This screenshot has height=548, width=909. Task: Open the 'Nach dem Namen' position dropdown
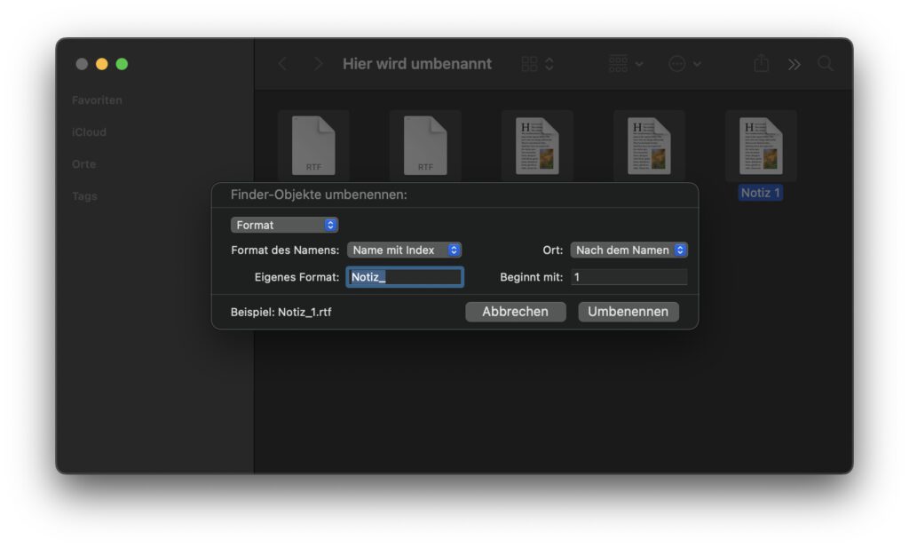[x=628, y=250]
